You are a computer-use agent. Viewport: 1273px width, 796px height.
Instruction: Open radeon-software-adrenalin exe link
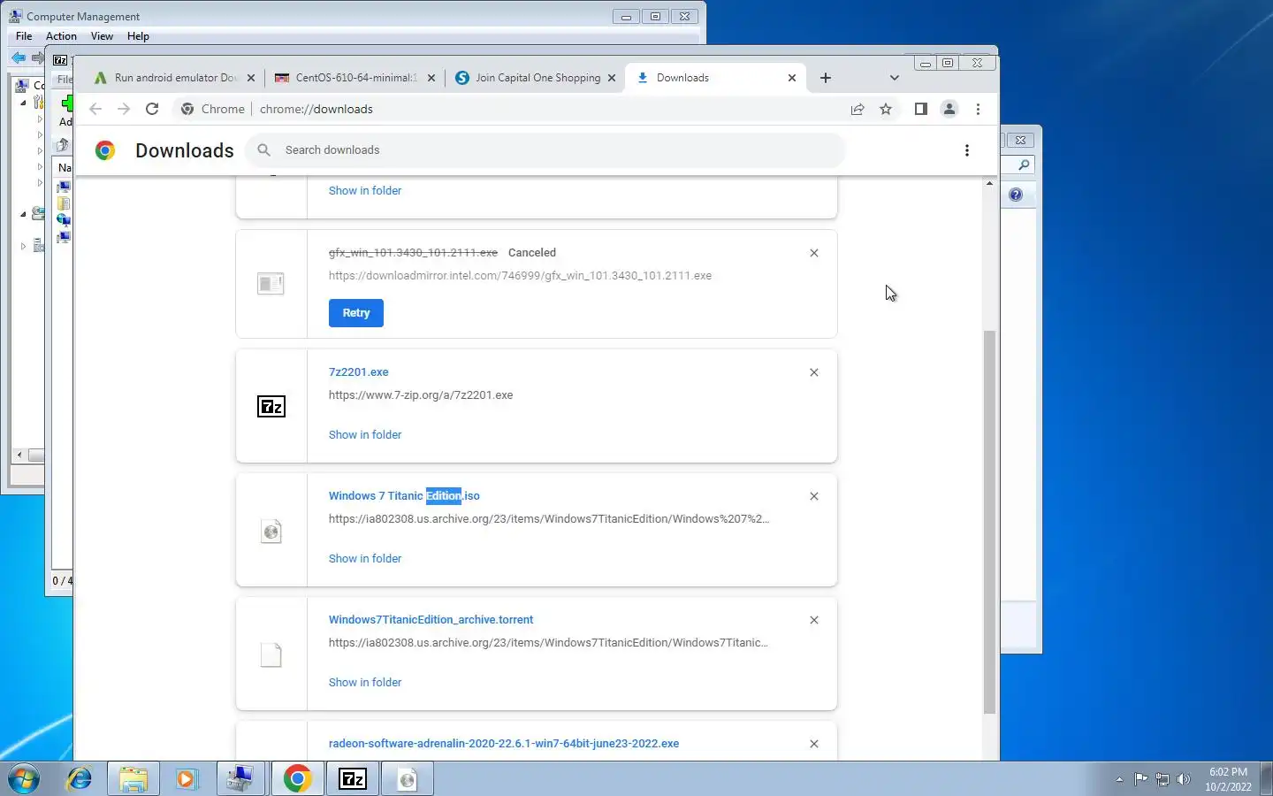coord(504,744)
